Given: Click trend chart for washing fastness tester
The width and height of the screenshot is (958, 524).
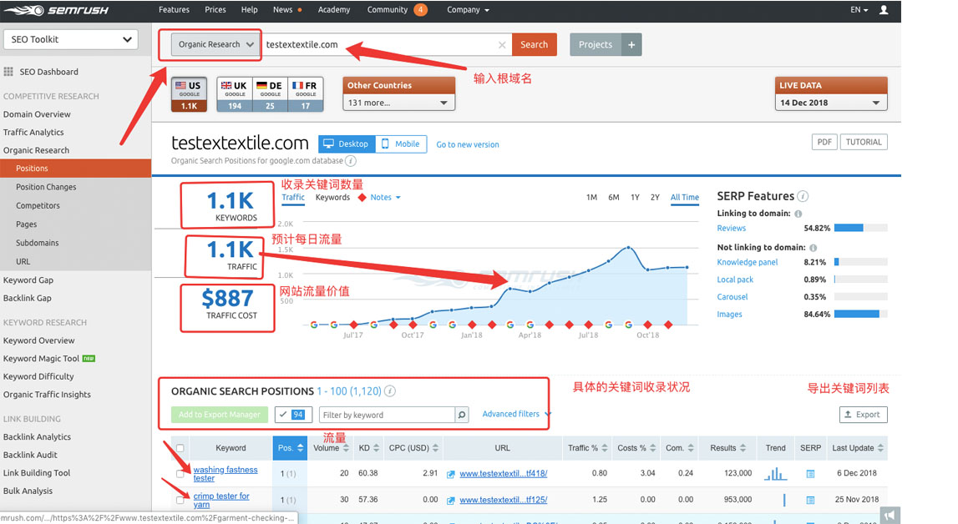Looking at the screenshot, I should pos(775,473).
